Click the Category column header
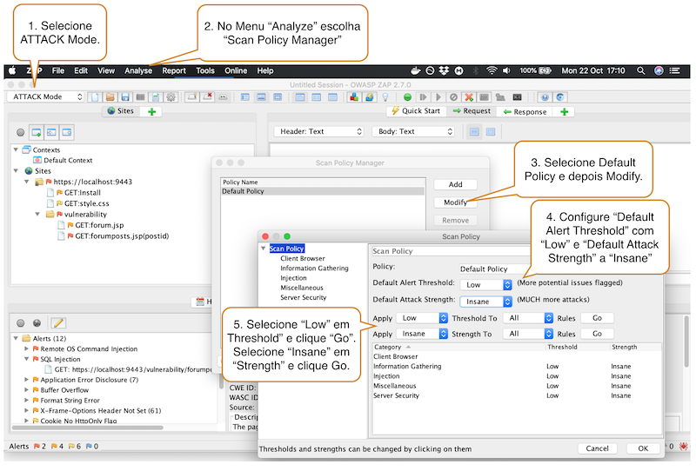This screenshot has height=471, width=696. pos(458,347)
